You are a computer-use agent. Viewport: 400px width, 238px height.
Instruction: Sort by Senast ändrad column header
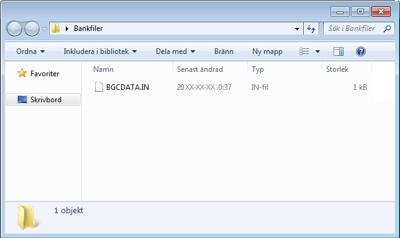click(200, 69)
